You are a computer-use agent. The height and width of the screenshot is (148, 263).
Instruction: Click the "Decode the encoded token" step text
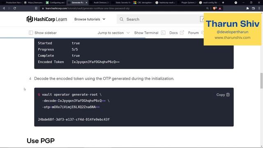point(104,79)
